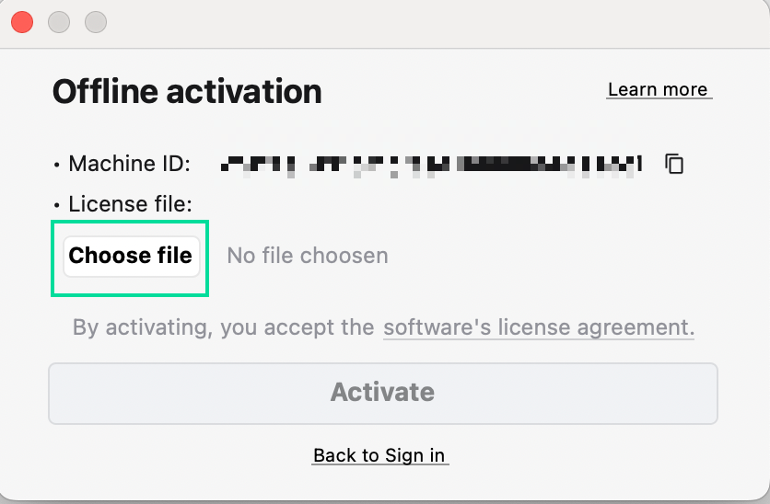This screenshot has height=504, width=770.
Task: Click the bullet before License file
Action: click(57, 204)
